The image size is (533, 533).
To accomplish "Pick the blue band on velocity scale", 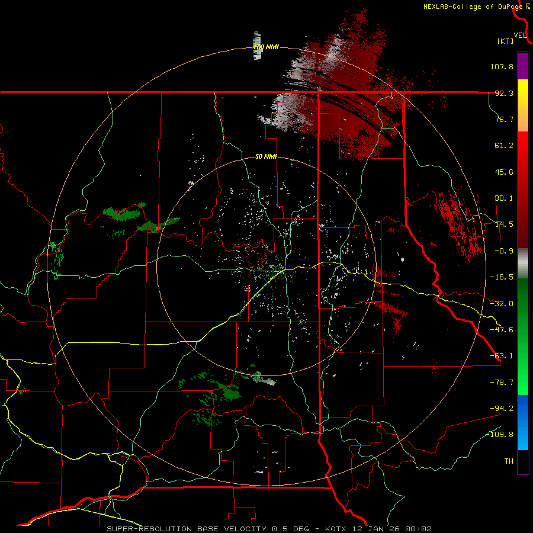I will coord(523,422).
